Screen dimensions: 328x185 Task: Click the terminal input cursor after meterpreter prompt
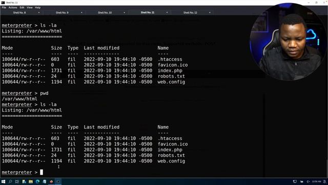[x=42, y=172]
